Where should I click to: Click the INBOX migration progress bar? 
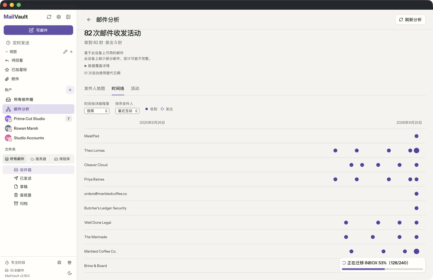382,269
